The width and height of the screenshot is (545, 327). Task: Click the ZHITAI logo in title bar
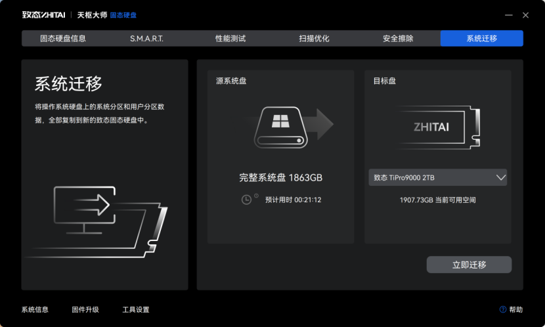[43, 15]
